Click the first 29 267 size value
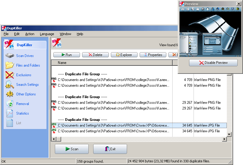 click(x=187, y=103)
